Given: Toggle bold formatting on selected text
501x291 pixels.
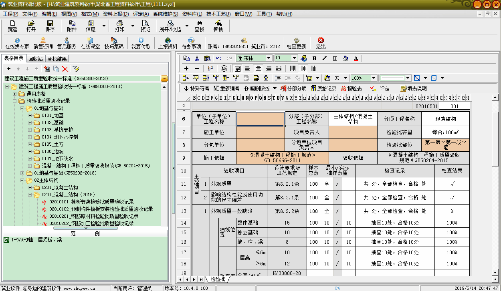Looking at the screenshot, I should [x=315, y=59].
